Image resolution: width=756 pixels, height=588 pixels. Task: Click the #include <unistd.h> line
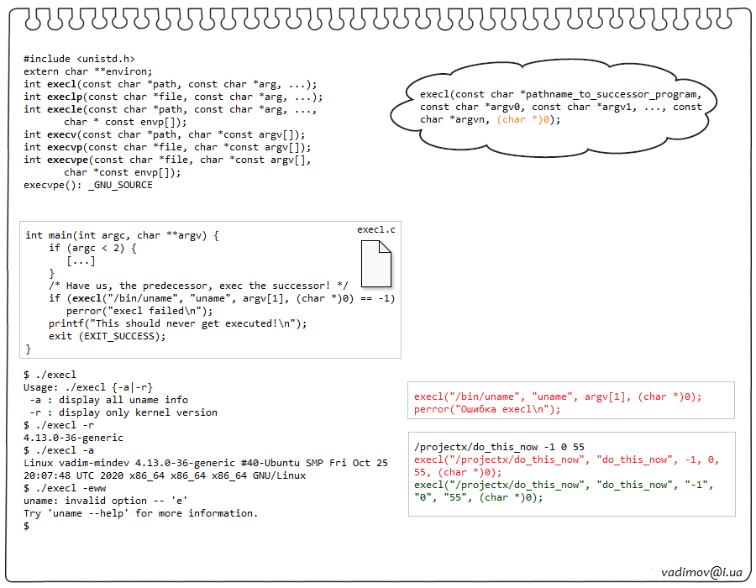click(x=79, y=60)
